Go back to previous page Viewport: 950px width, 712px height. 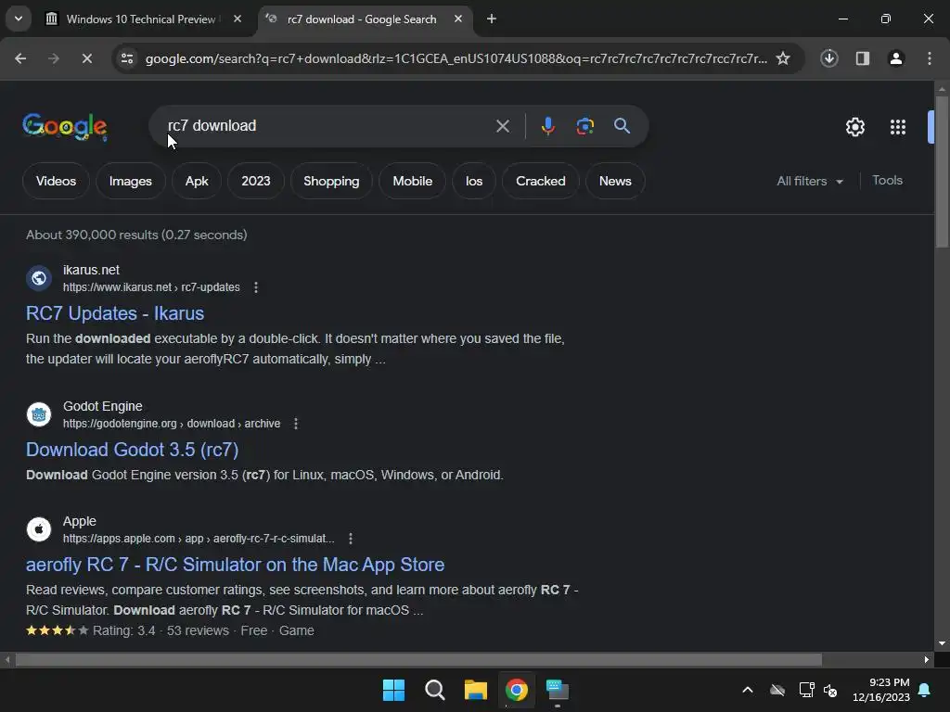[20, 58]
